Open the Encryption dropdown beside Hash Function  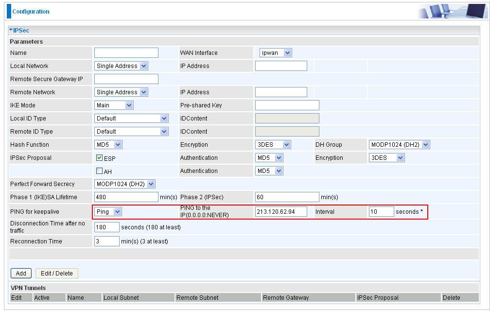tap(273, 145)
